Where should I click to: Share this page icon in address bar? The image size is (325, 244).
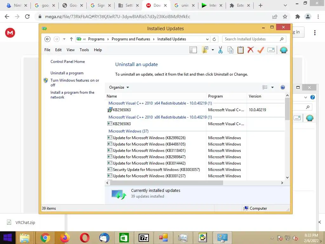coord(275,17)
